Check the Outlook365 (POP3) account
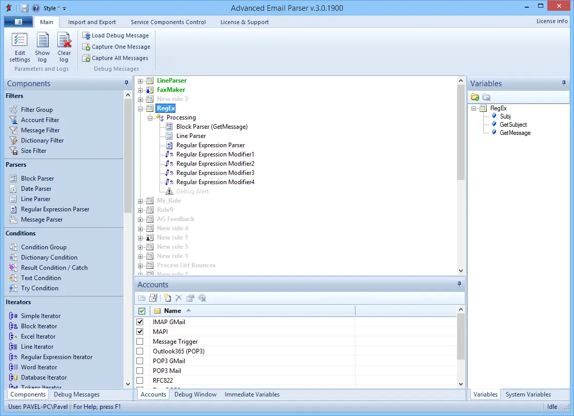 point(140,351)
